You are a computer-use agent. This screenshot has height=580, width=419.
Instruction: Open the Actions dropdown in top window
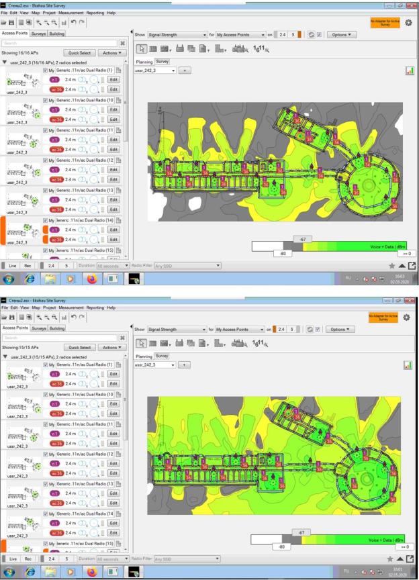111,53
